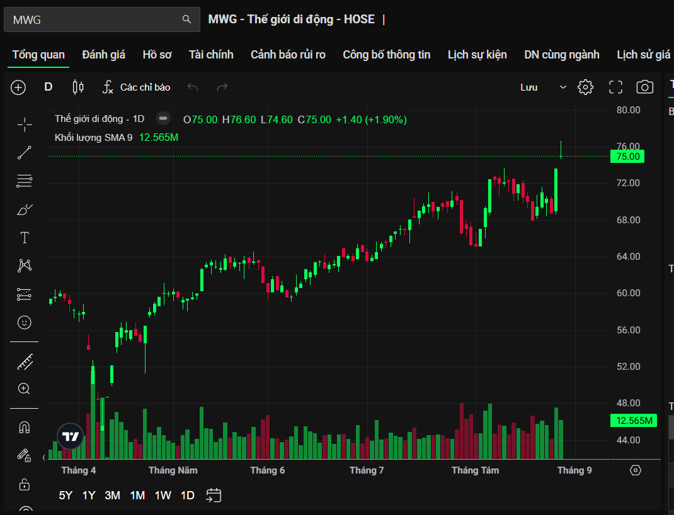This screenshot has width=674, height=515.
Task: Click the Tháng 6 time axis label
Action: pyautogui.click(x=267, y=470)
